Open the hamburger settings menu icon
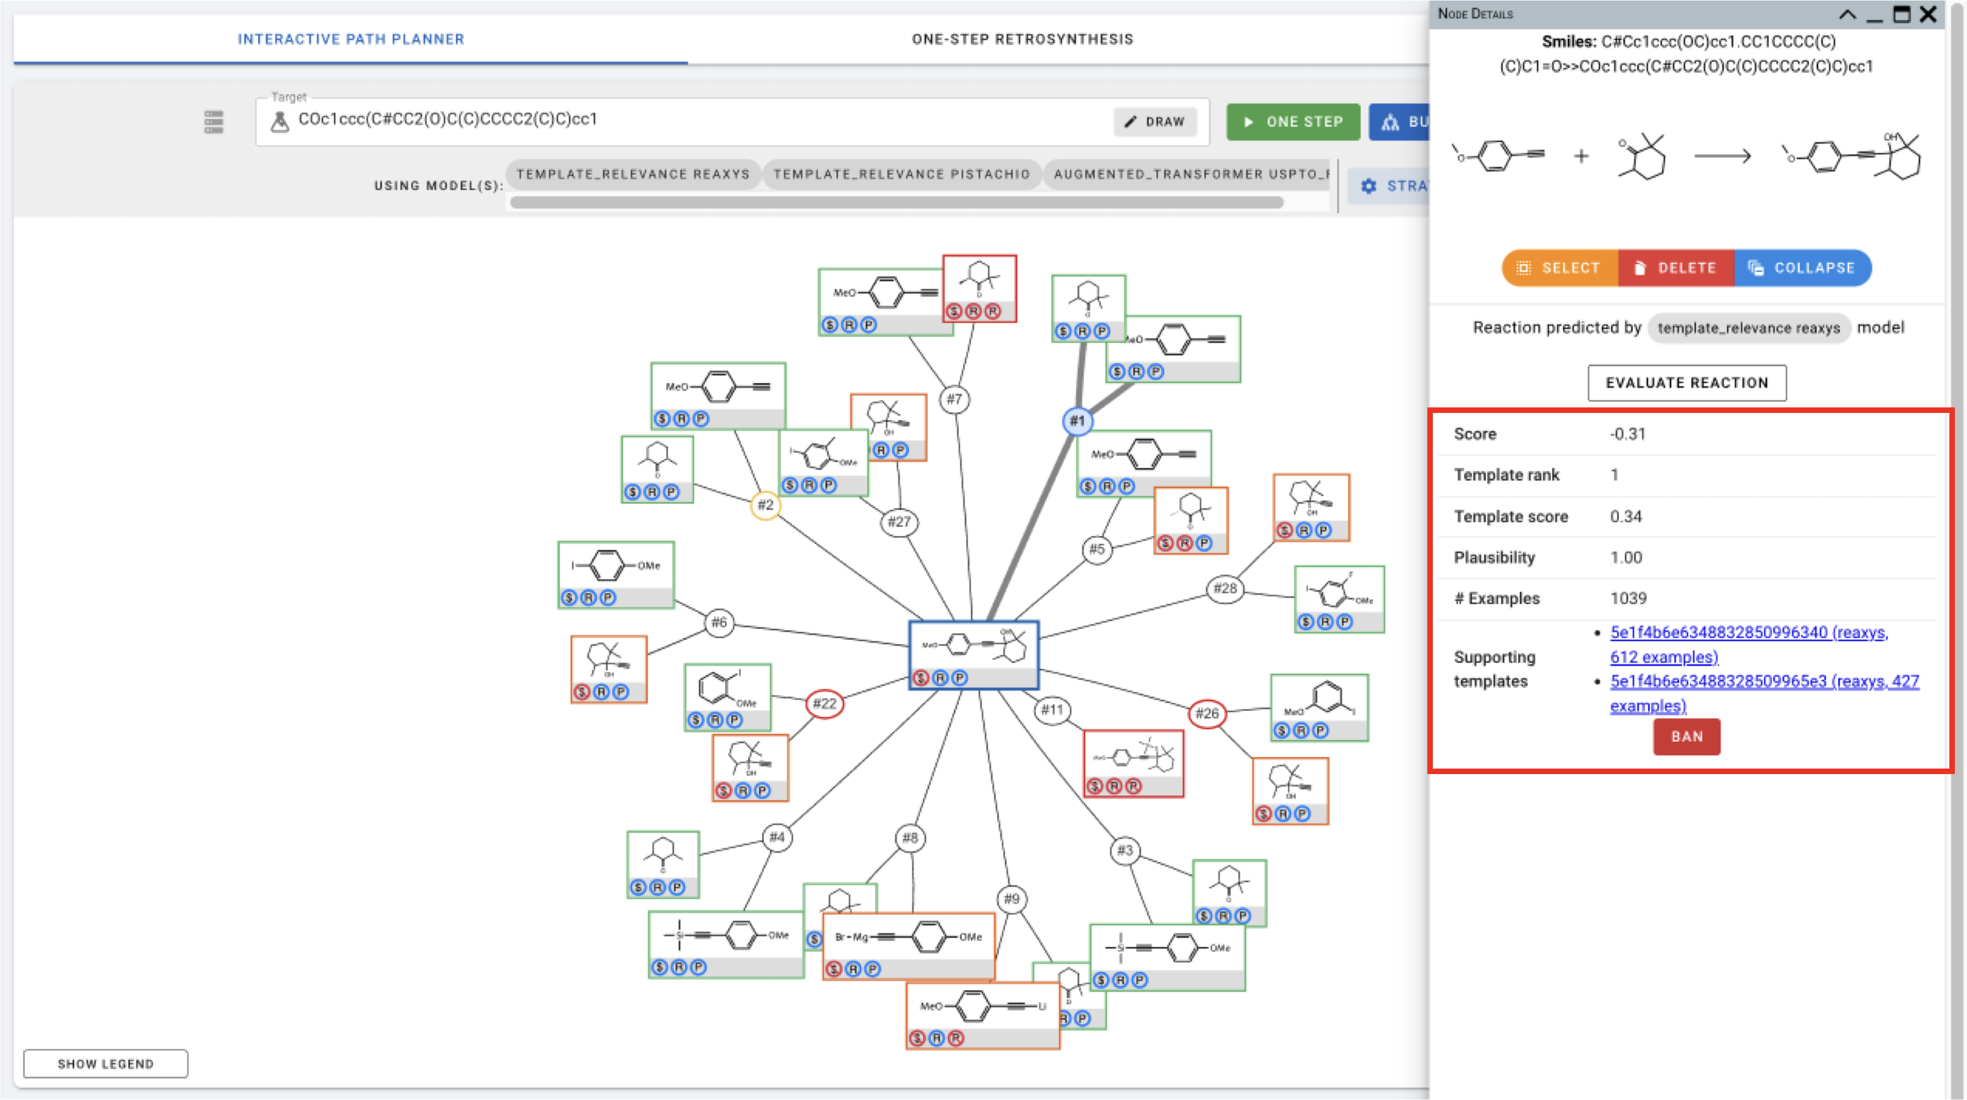Viewport: 1967px width, 1100px height. [x=214, y=121]
